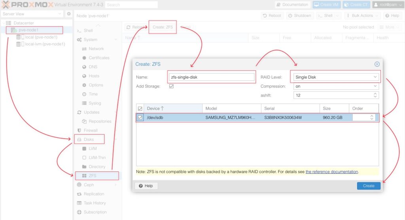405x220 pixels.
Task: Collapse the node menu scroll-up arrow
Action: point(98,25)
